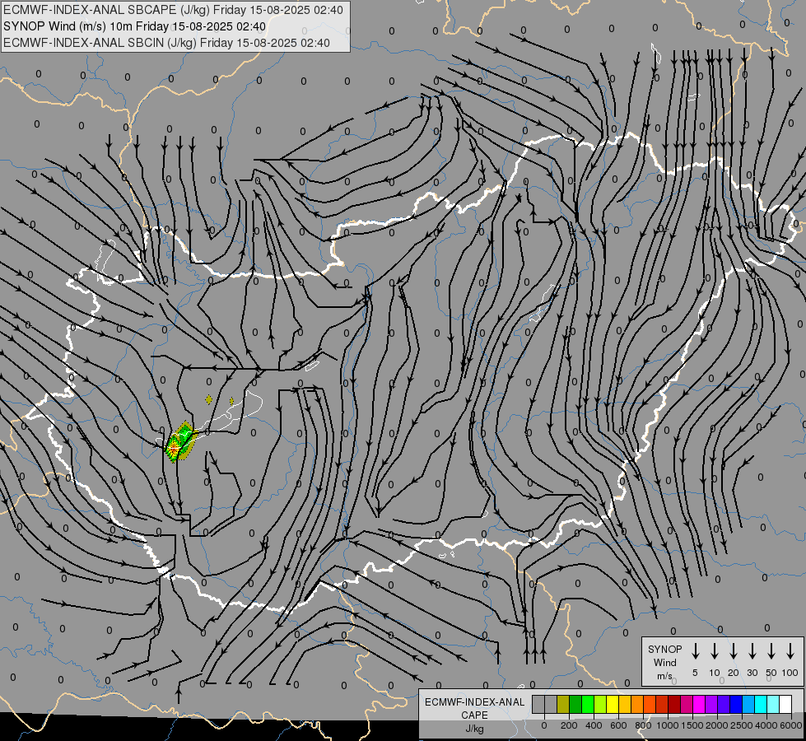Select the leftmost gray CAPE legend swatch

pos(538,704)
